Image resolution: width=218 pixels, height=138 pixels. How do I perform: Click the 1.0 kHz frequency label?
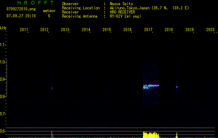(x=3, y=62)
